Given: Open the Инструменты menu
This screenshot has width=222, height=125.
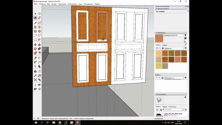Looking at the screenshot, I should (72, 4).
